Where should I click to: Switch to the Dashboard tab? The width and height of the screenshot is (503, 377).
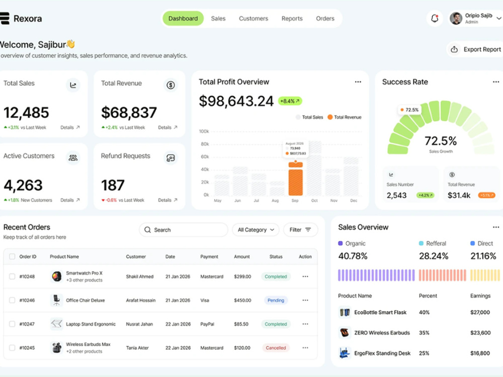183,18
